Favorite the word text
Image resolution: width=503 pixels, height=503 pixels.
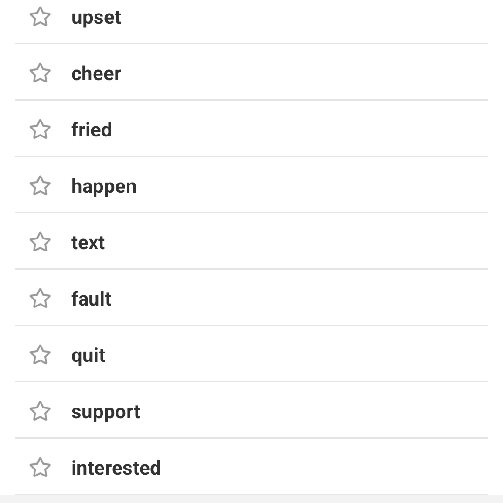pos(40,242)
